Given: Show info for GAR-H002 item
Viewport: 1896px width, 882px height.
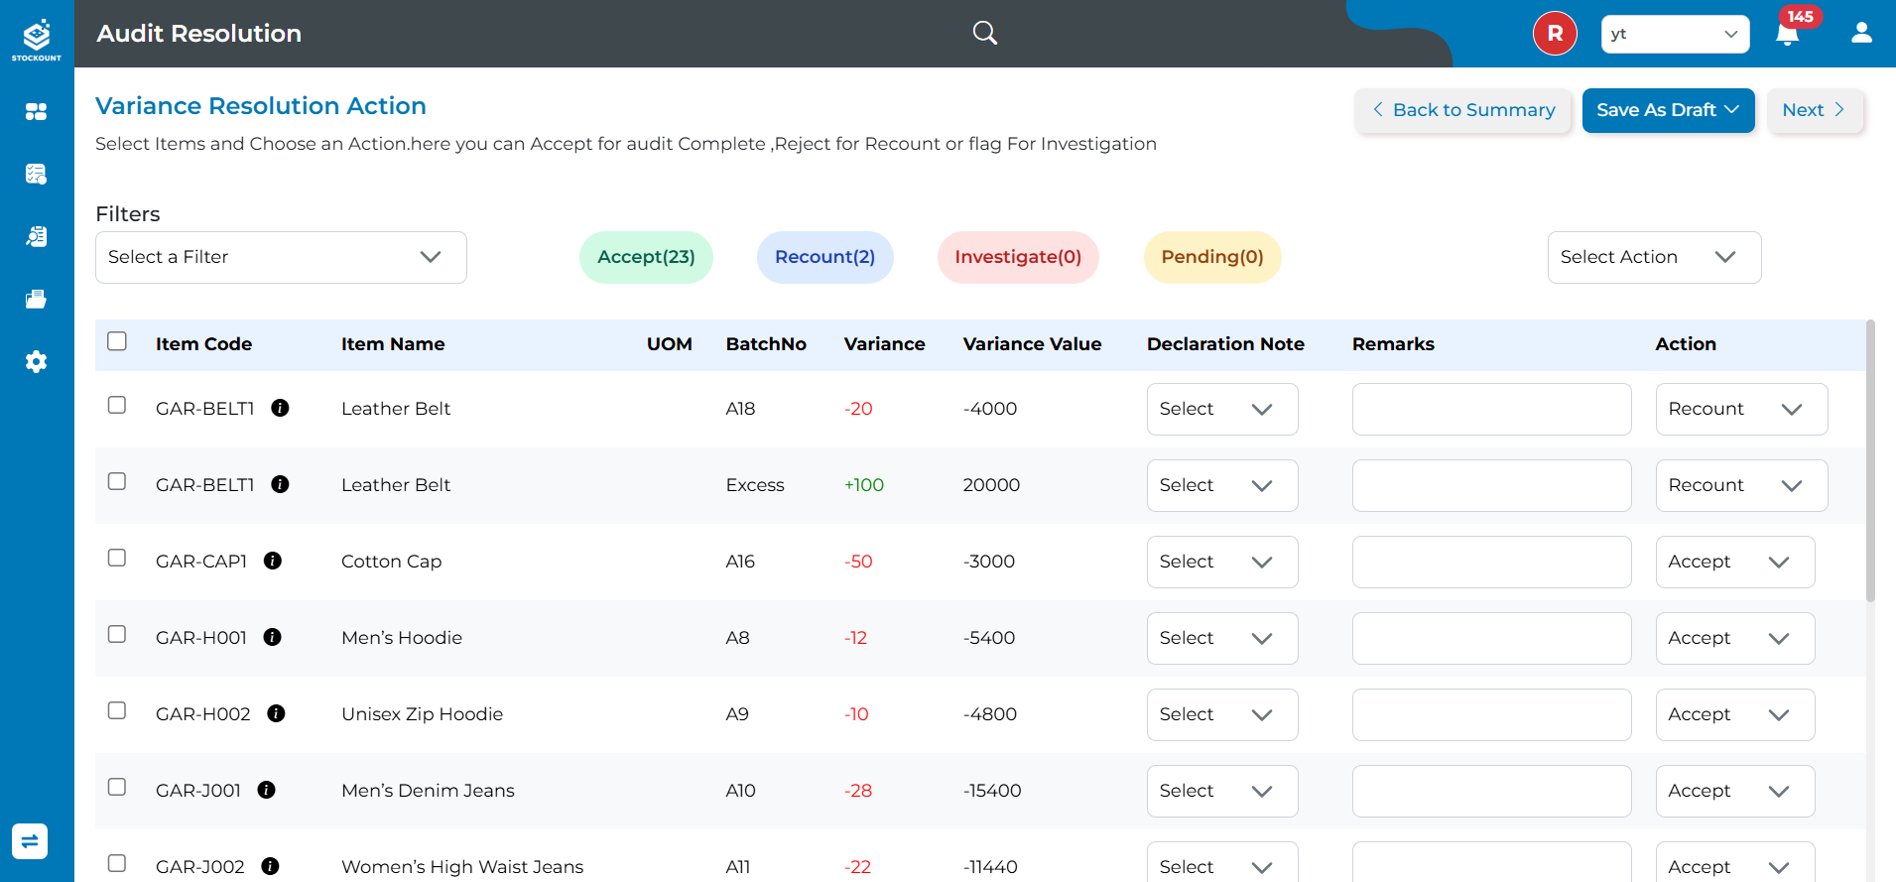Looking at the screenshot, I should click(x=277, y=713).
